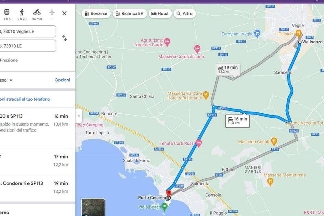Open the satellite layer thumbnail
Image resolution: width=324 pixels, height=216 pixels.
point(93,207)
